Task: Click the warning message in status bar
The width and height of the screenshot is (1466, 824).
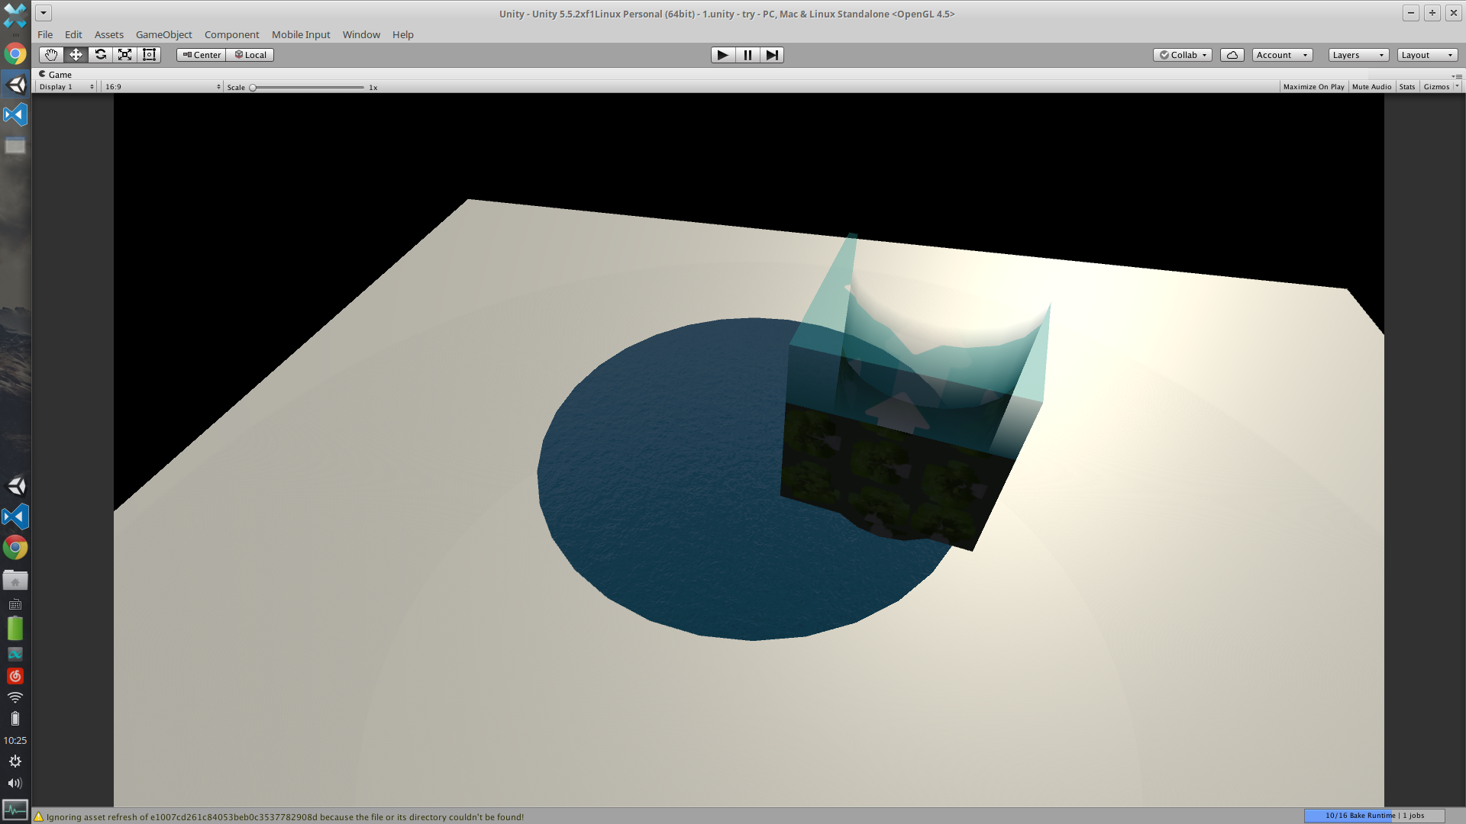Action: (x=284, y=816)
